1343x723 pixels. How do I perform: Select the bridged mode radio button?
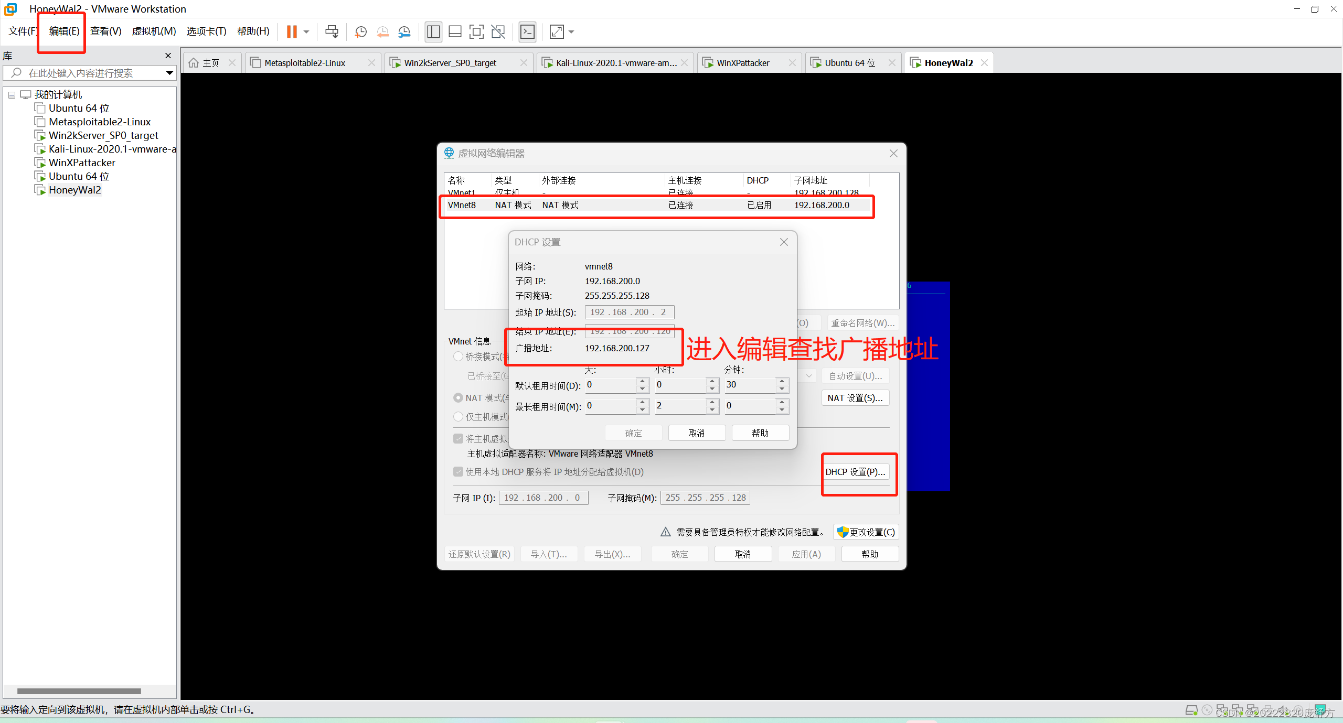click(458, 357)
